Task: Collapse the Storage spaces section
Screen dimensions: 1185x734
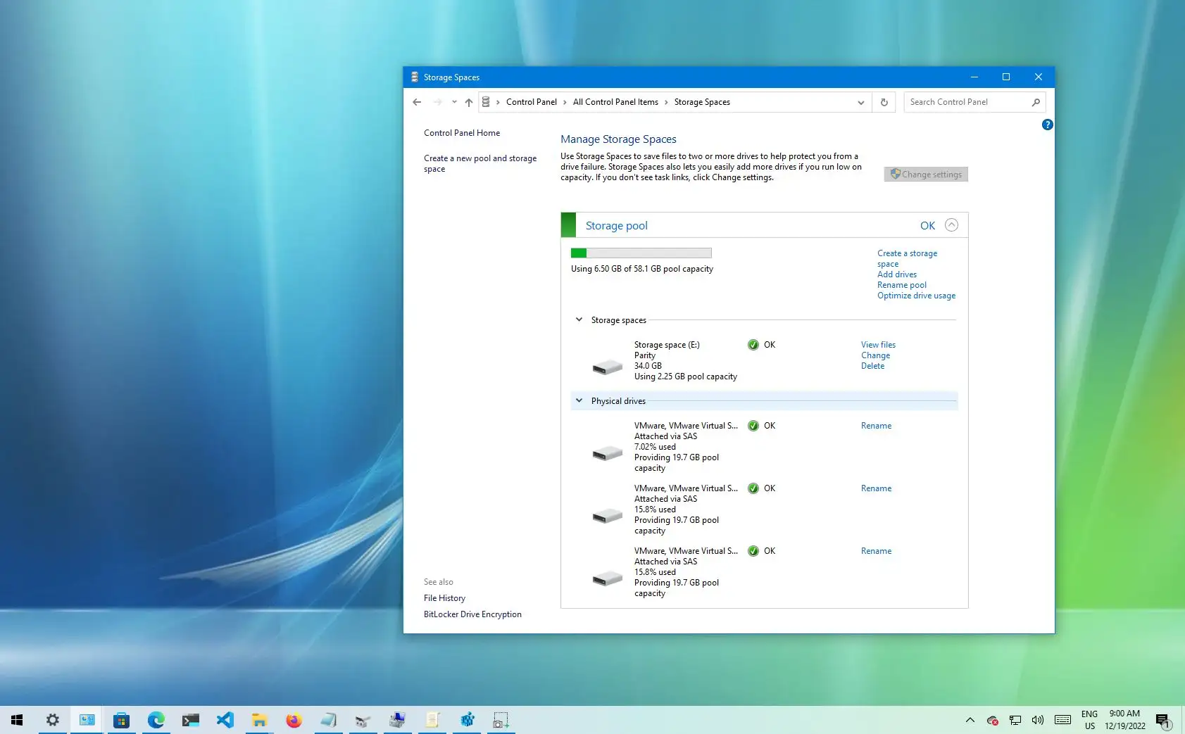Action: click(x=579, y=319)
